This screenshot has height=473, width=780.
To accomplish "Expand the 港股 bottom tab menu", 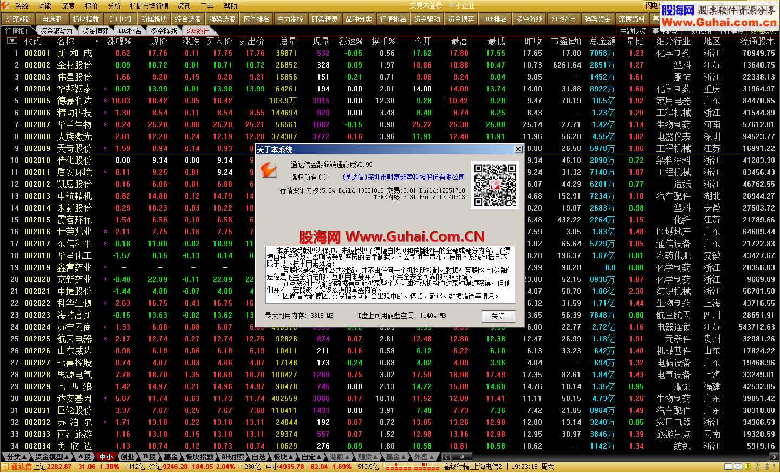I will (x=340, y=457).
